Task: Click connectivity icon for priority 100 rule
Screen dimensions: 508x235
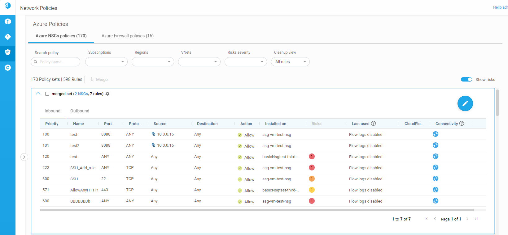Action: (436, 134)
